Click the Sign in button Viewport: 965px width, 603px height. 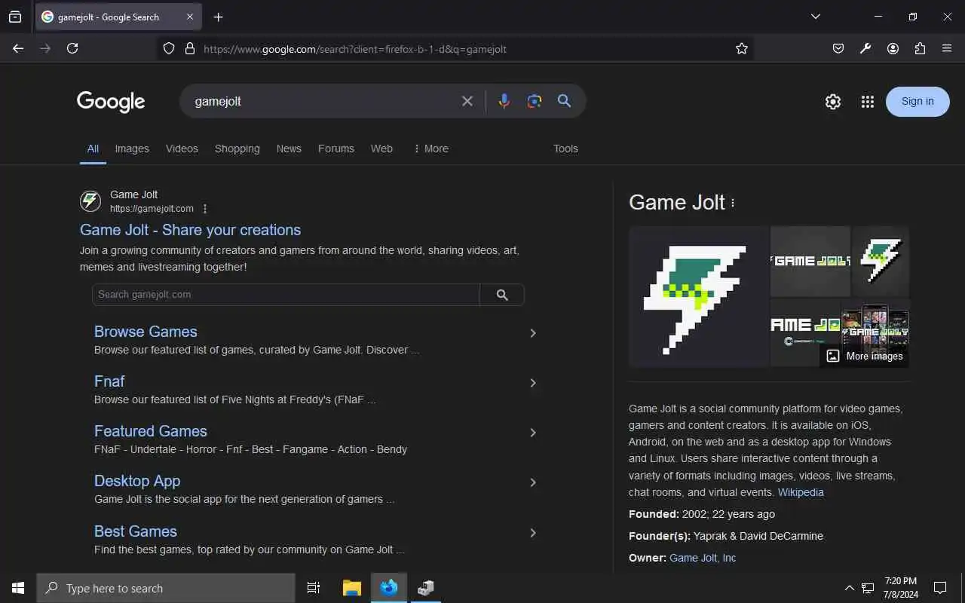click(918, 102)
